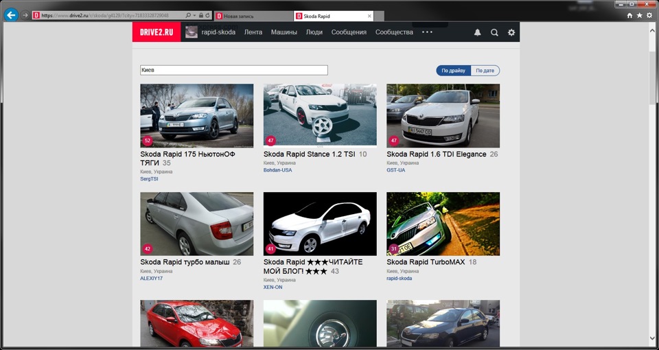
Task: Open Rapid турбо малыш photo
Action: [197, 224]
